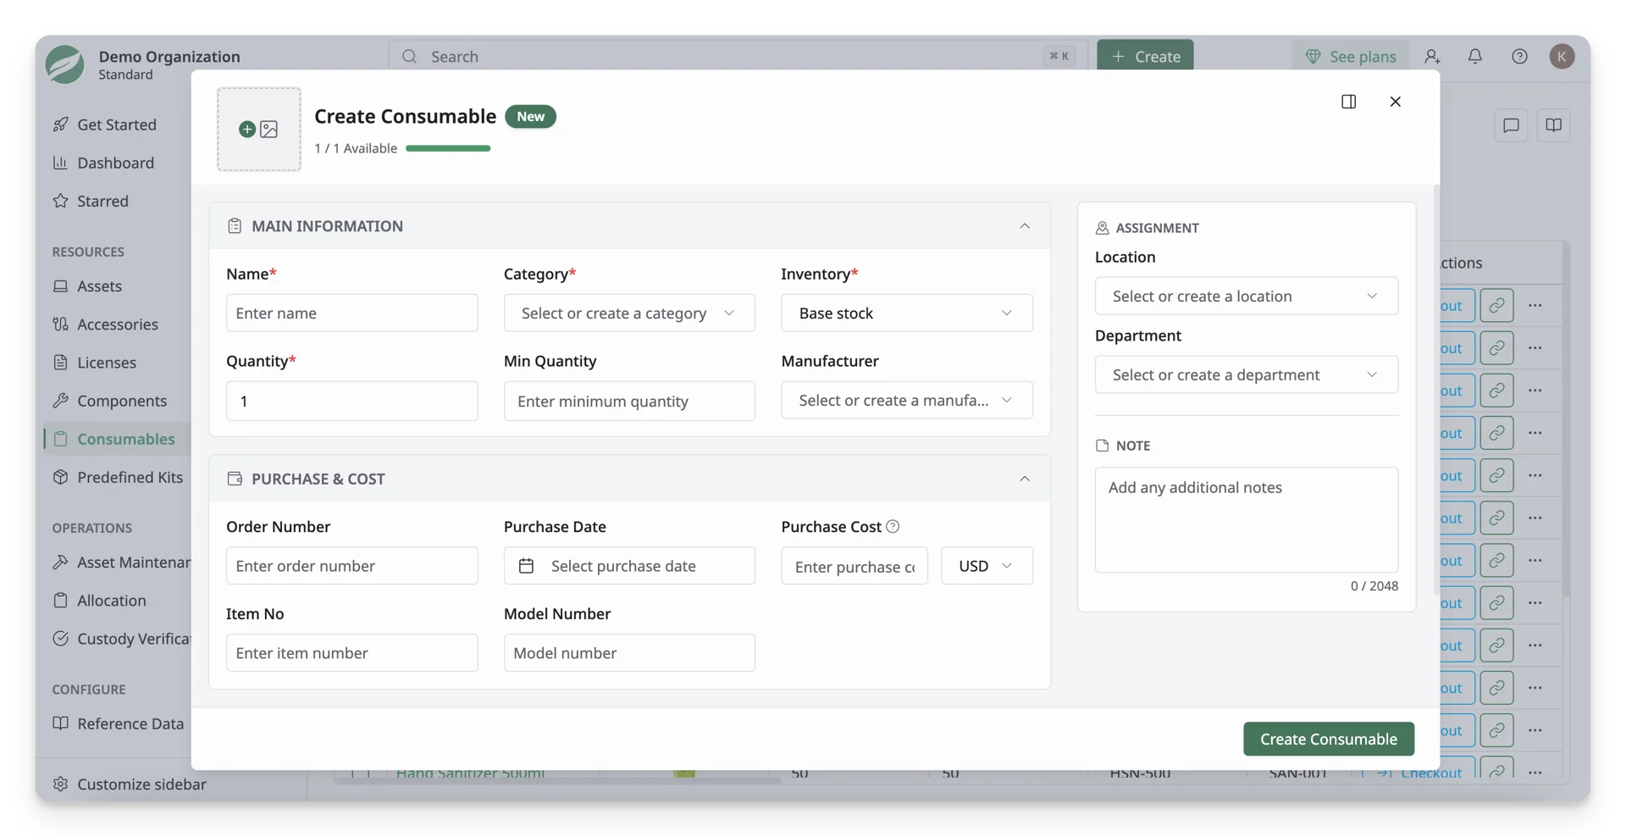Click the Predefined Kits box icon
This screenshot has width=1626, height=837.
click(60, 477)
